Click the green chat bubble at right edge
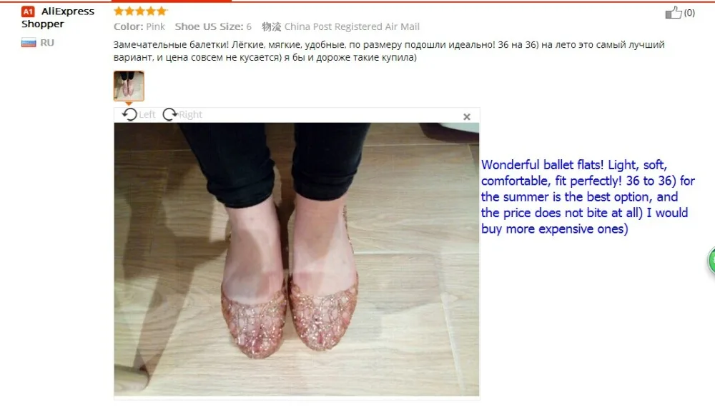The height and width of the screenshot is (407, 715). (x=711, y=261)
